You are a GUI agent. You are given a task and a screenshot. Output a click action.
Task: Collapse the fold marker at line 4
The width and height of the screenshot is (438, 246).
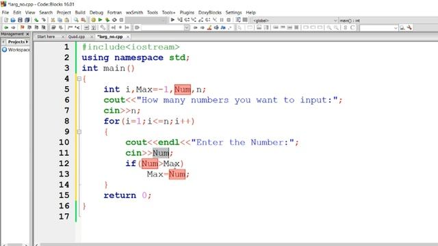pos(79,79)
